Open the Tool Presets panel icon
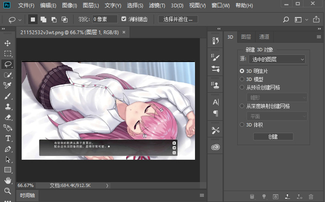 click(215, 130)
